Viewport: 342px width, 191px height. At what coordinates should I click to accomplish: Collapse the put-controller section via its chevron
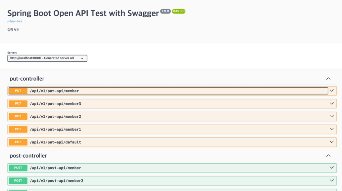[328, 79]
